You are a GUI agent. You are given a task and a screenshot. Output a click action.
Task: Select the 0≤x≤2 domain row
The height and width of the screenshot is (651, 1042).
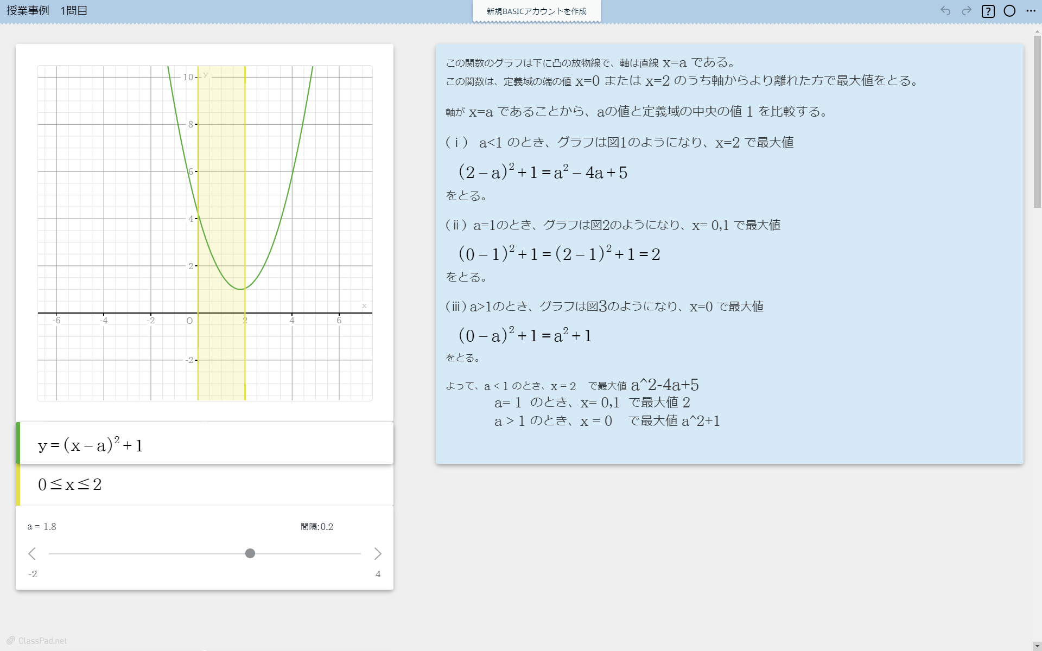[x=205, y=484]
